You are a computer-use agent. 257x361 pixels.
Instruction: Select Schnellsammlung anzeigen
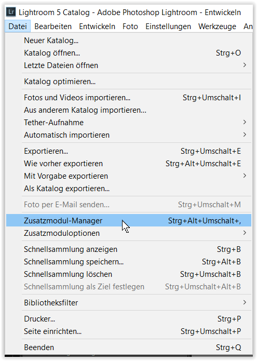(x=129, y=249)
